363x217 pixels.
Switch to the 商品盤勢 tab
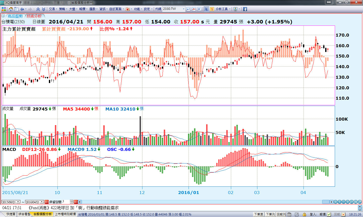click(x=15, y=16)
